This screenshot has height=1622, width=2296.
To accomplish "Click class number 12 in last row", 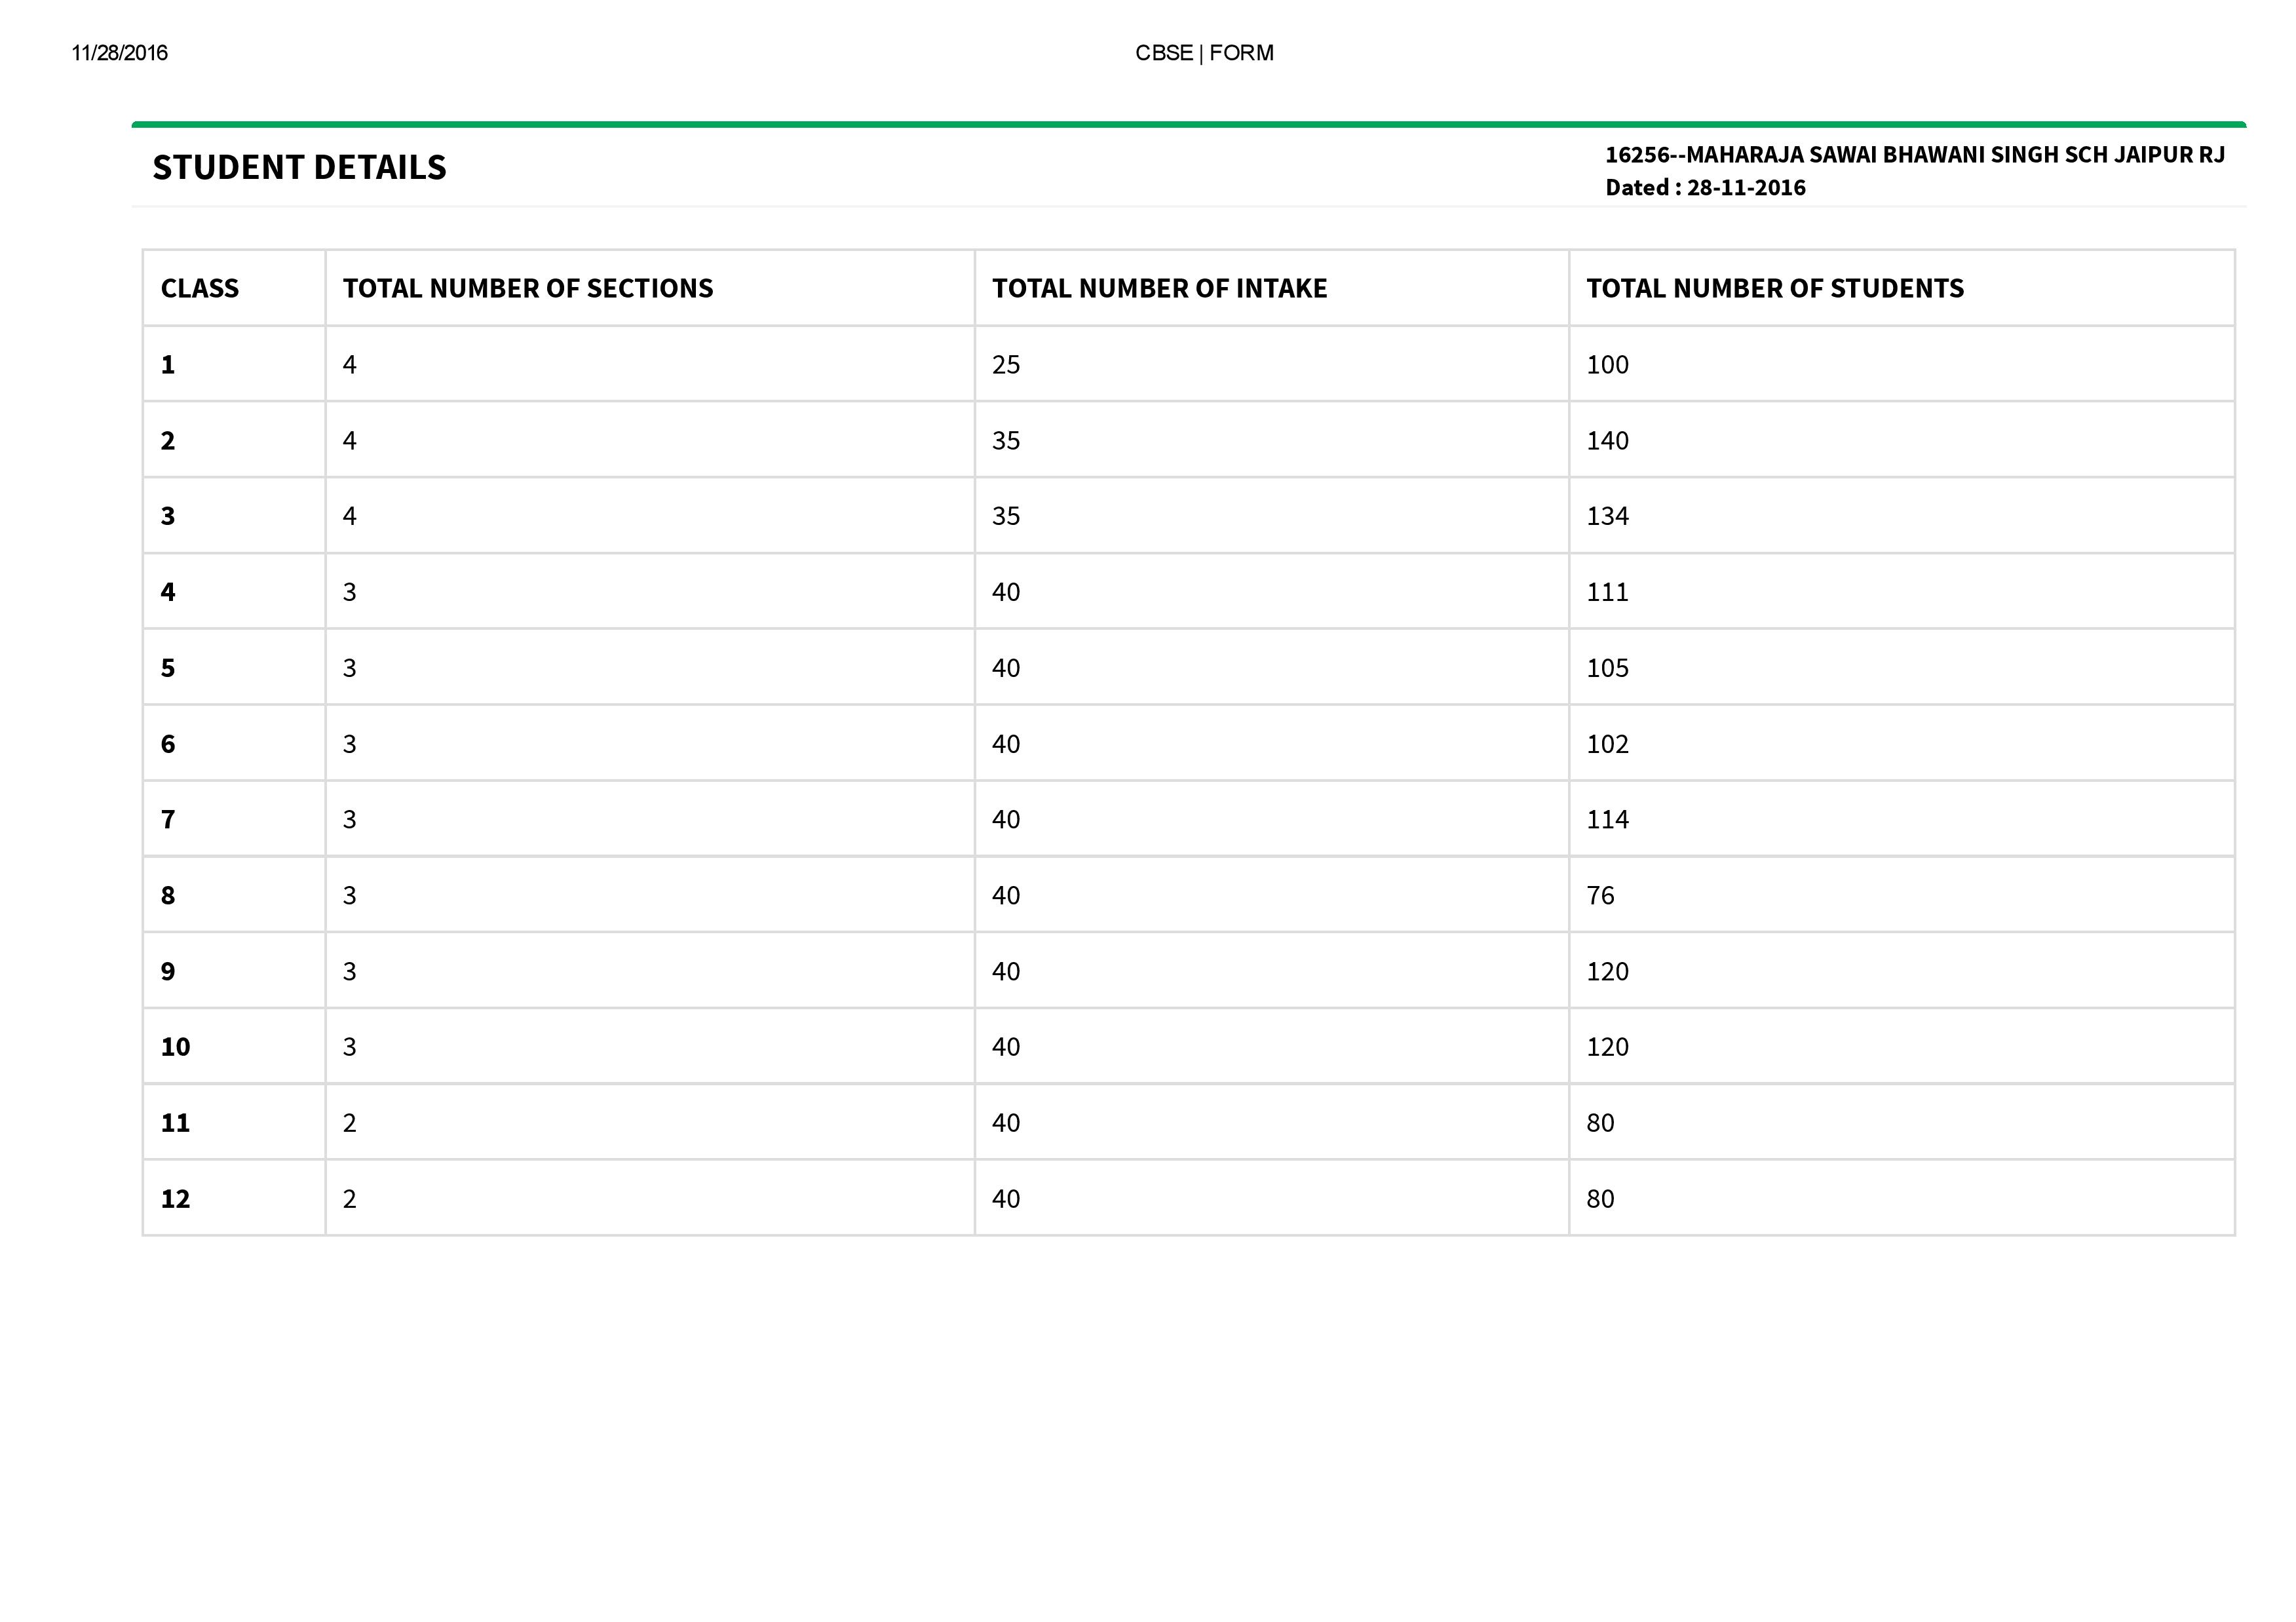I will tap(175, 1199).
